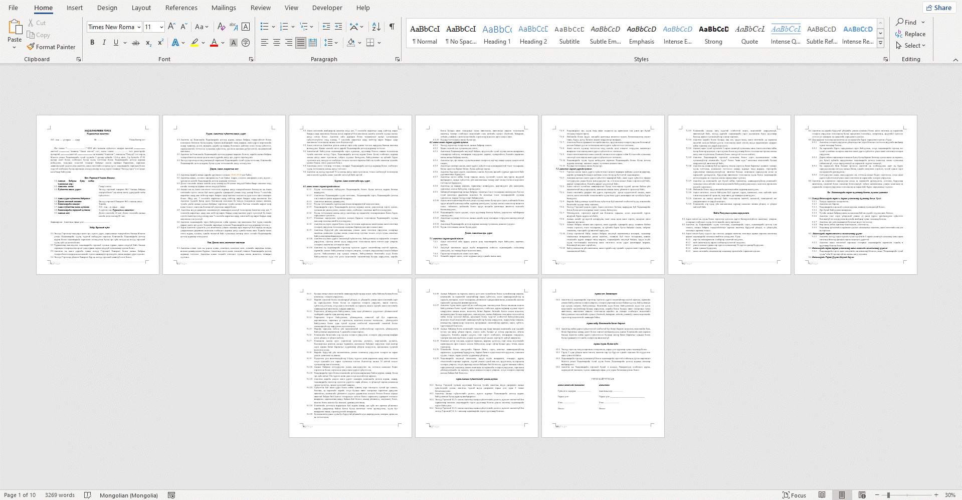Image resolution: width=962 pixels, height=500 pixels.
Task: Switch to References tab
Action: click(x=181, y=8)
